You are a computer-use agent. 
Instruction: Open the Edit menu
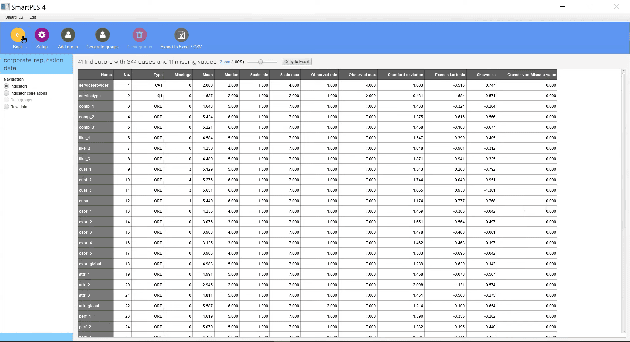[32, 17]
